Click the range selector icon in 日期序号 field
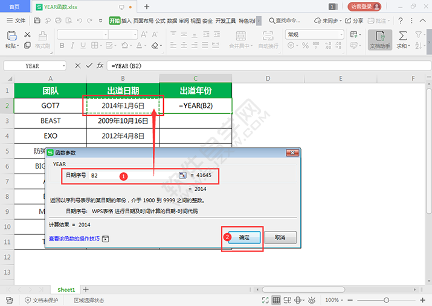Image resolution: width=432 pixels, height=306 pixels. pyautogui.click(x=182, y=175)
